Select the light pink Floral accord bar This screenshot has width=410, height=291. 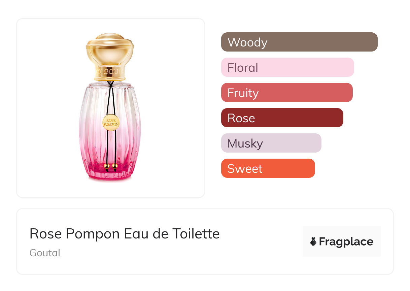tap(287, 67)
